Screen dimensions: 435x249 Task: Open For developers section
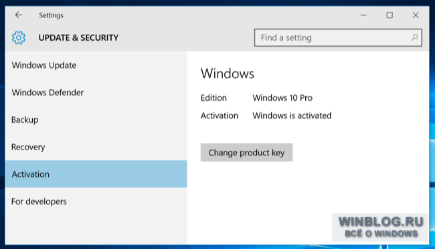click(96, 202)
